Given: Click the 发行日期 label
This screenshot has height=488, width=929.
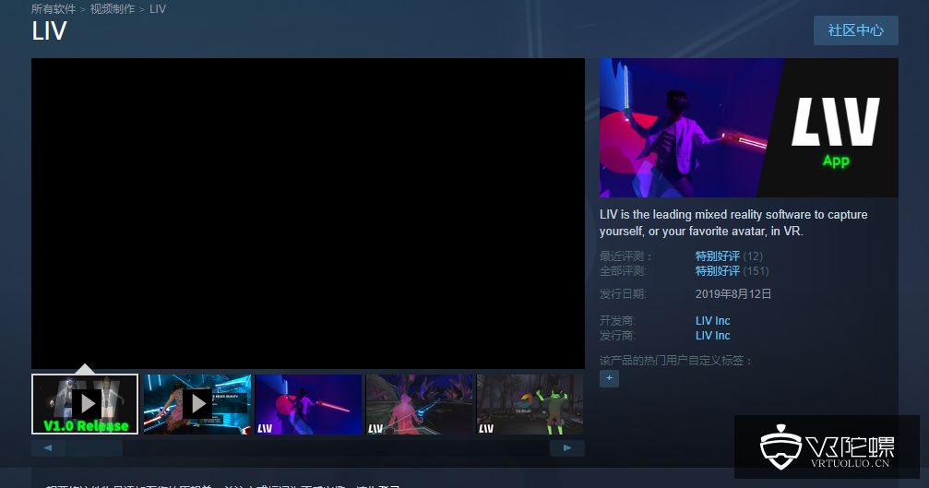Looking at the screenshot, I should [623, 293].
